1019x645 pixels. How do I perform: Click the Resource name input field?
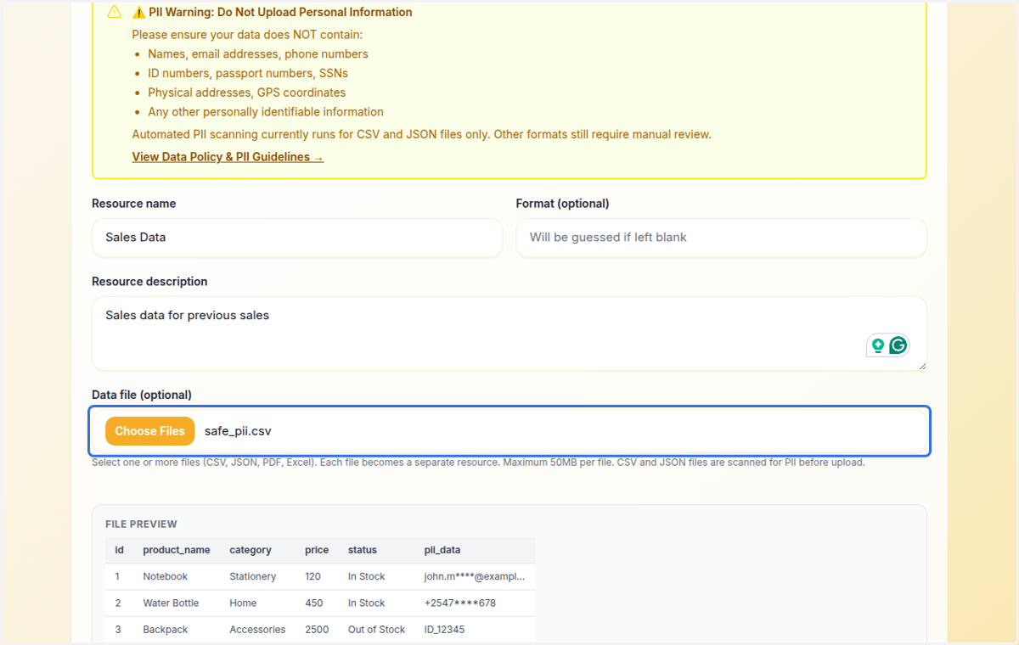pos(297,238)
